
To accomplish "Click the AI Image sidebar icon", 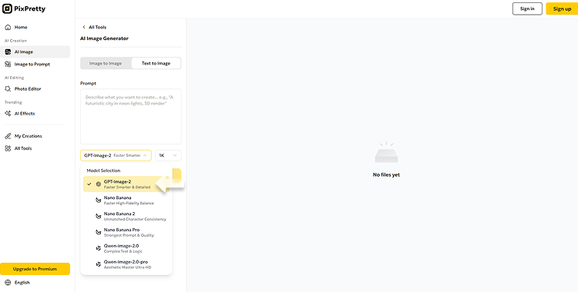I will click(8, 51).
